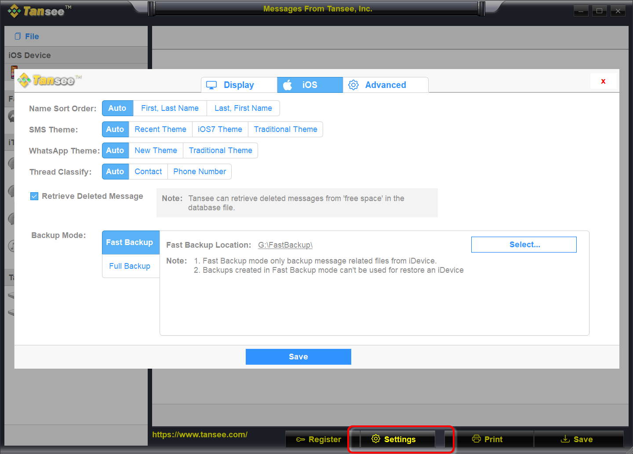Switch to the Display tab
633x454 pixels.
(239, 85)
